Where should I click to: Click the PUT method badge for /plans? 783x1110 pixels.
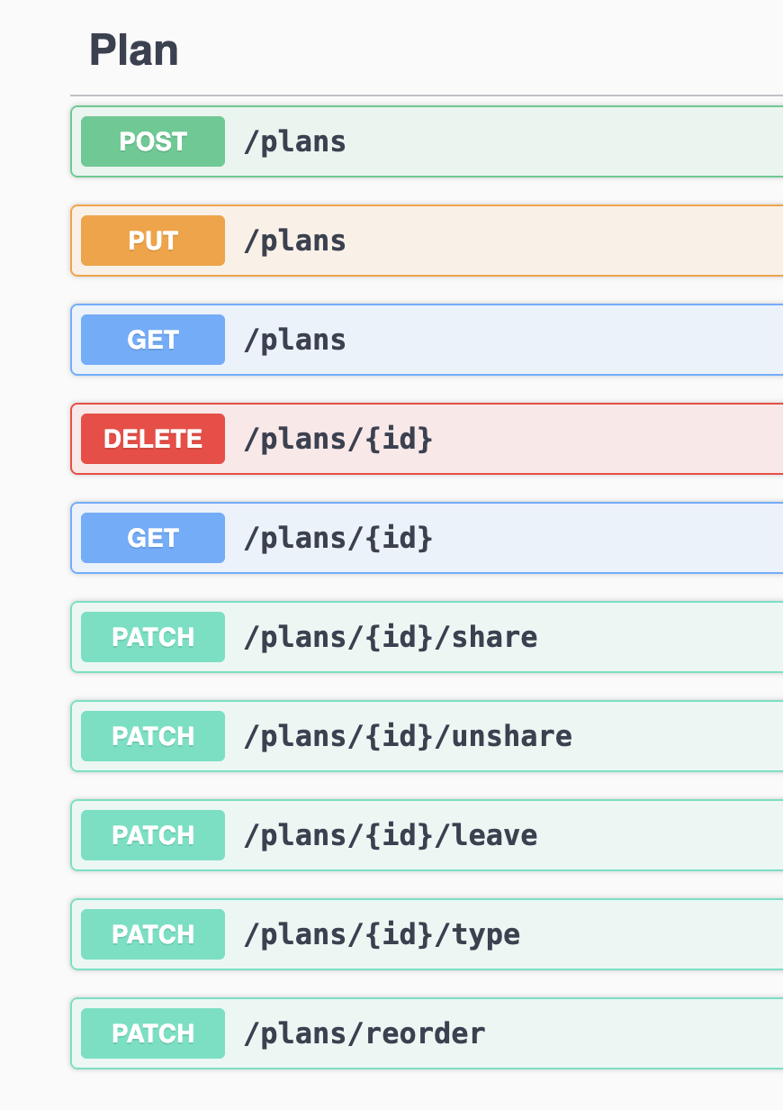153,241
